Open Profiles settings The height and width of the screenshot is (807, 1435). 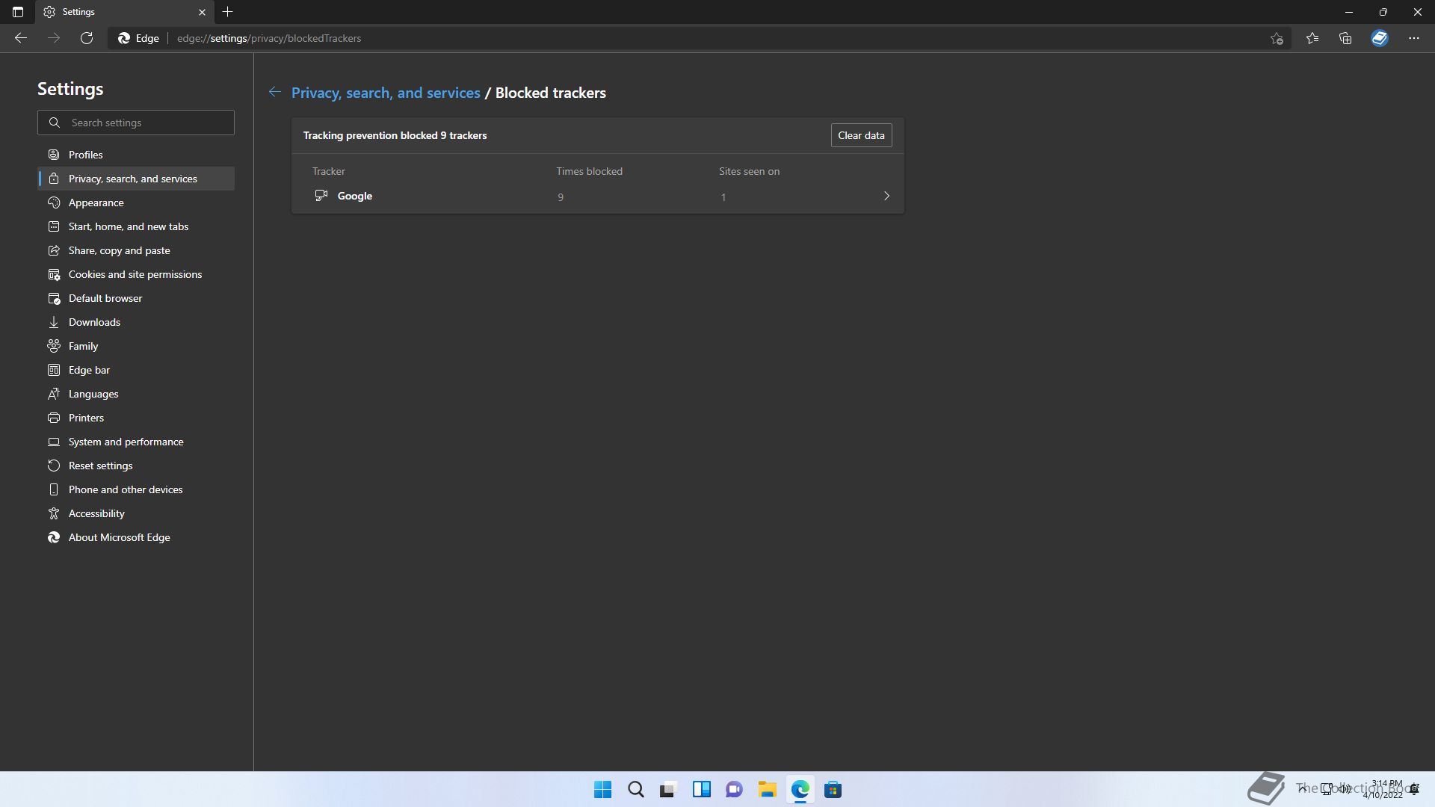point(136,155)
